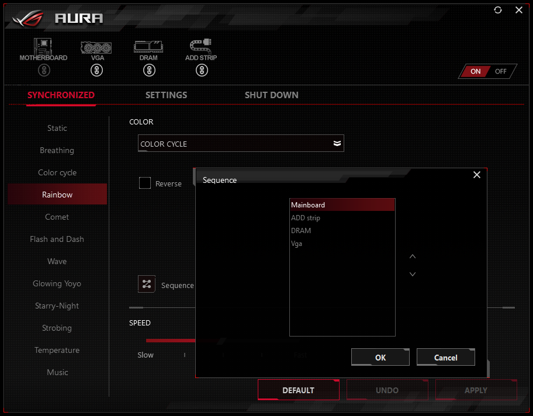The image size is (533, 416).
Task: Choose the Breathing lighting effect
Action: coord(57,150)
